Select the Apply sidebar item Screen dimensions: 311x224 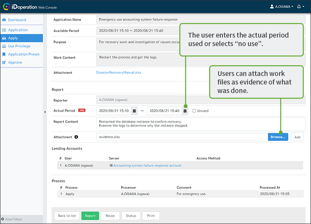22,38
